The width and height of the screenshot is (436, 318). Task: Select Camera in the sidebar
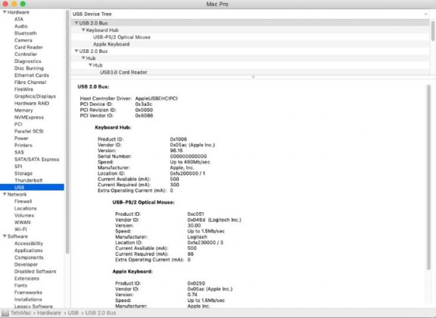click(x=23, y=40)
